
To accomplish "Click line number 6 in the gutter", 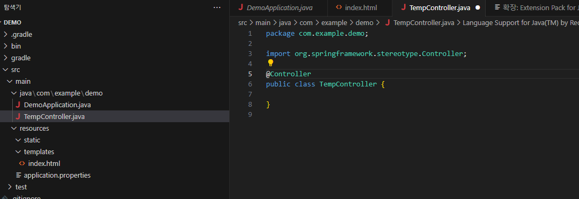I will 250,84.
